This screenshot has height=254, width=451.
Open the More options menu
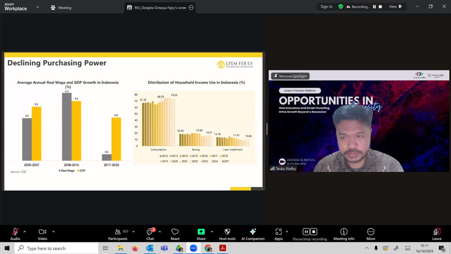(x=371, y=234)
